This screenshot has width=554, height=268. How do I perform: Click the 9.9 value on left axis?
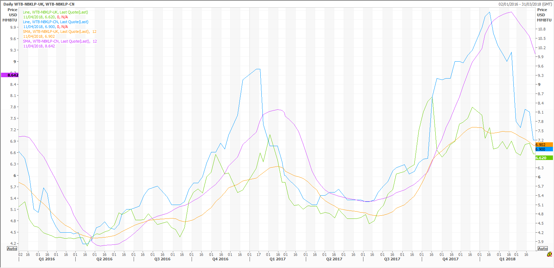13,27
